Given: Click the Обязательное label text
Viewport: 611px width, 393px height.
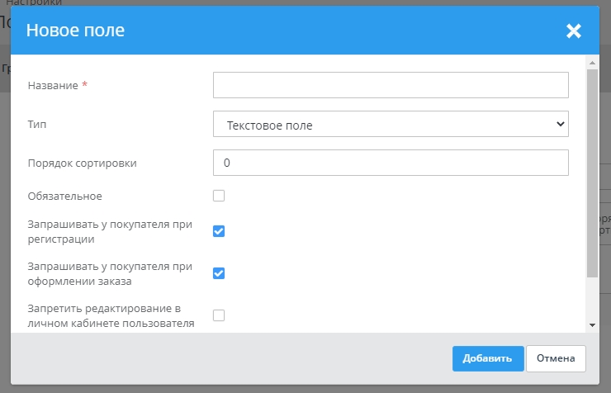Looking at the screenshot, I should pos(64,196).
